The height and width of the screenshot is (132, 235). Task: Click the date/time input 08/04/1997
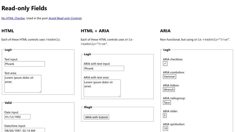(24, 130)
